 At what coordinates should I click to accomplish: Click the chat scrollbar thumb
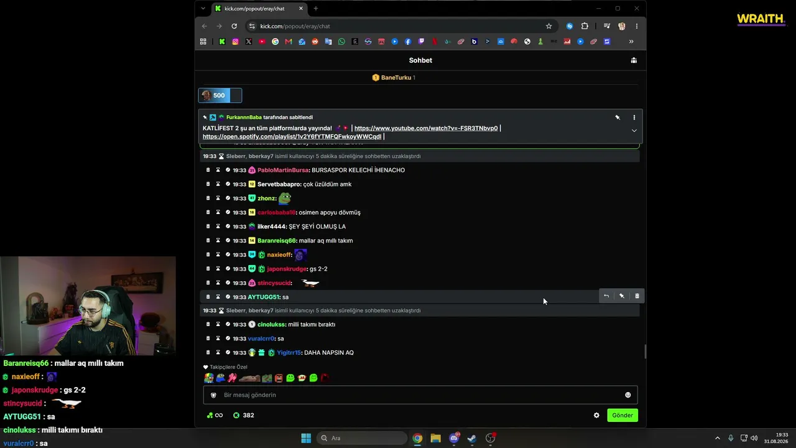pyautogui.click(x=645, y=352)
